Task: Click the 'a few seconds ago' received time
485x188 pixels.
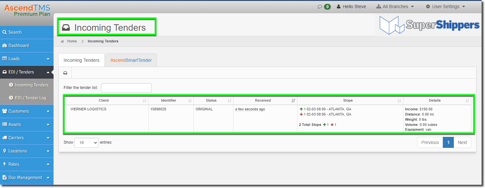Action: click(250, 109)
